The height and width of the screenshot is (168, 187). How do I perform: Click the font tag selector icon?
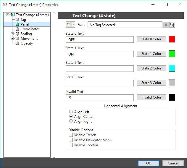coord(69,25)
